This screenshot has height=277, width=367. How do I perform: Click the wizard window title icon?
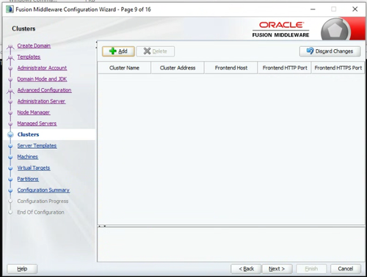(x=10, y=10)
